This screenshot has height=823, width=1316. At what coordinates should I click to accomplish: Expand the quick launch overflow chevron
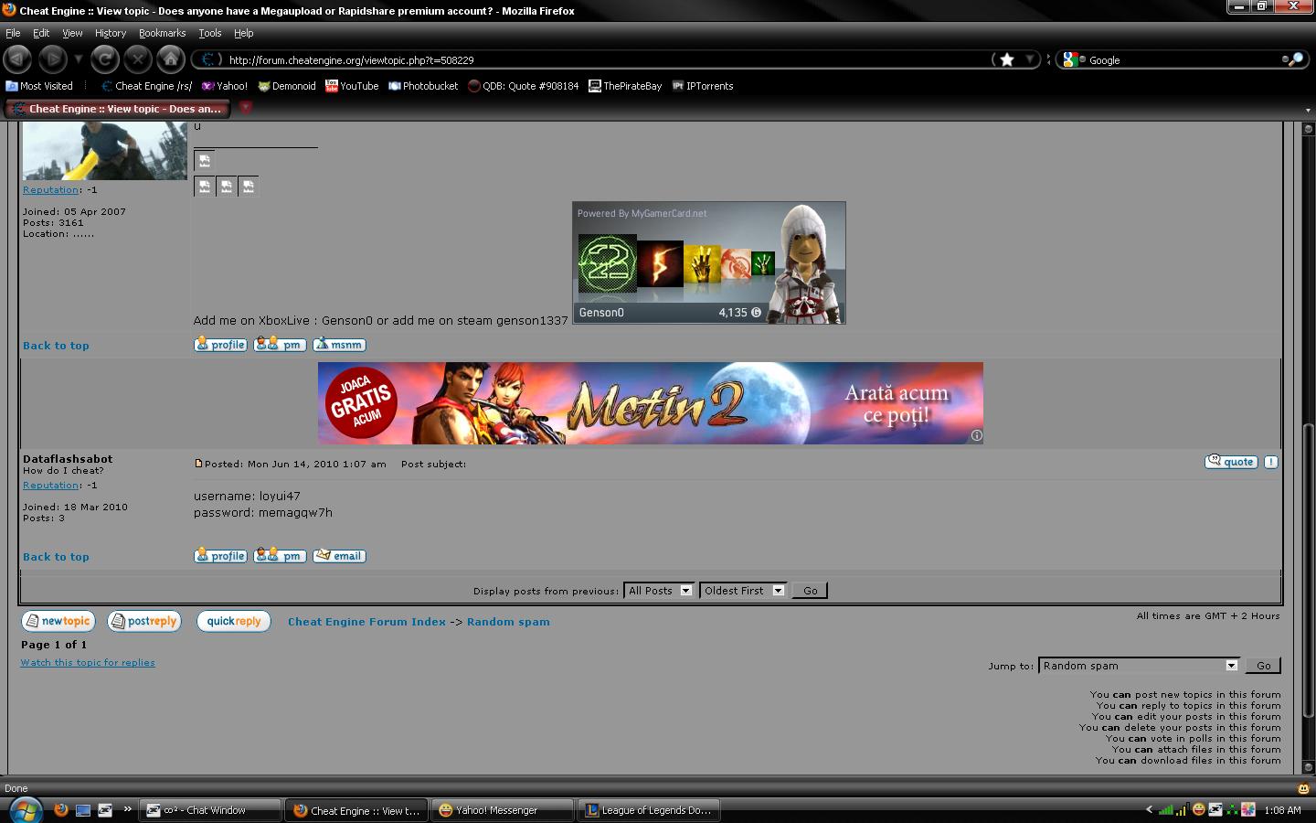pyautogui.click(x=127, y=808)
